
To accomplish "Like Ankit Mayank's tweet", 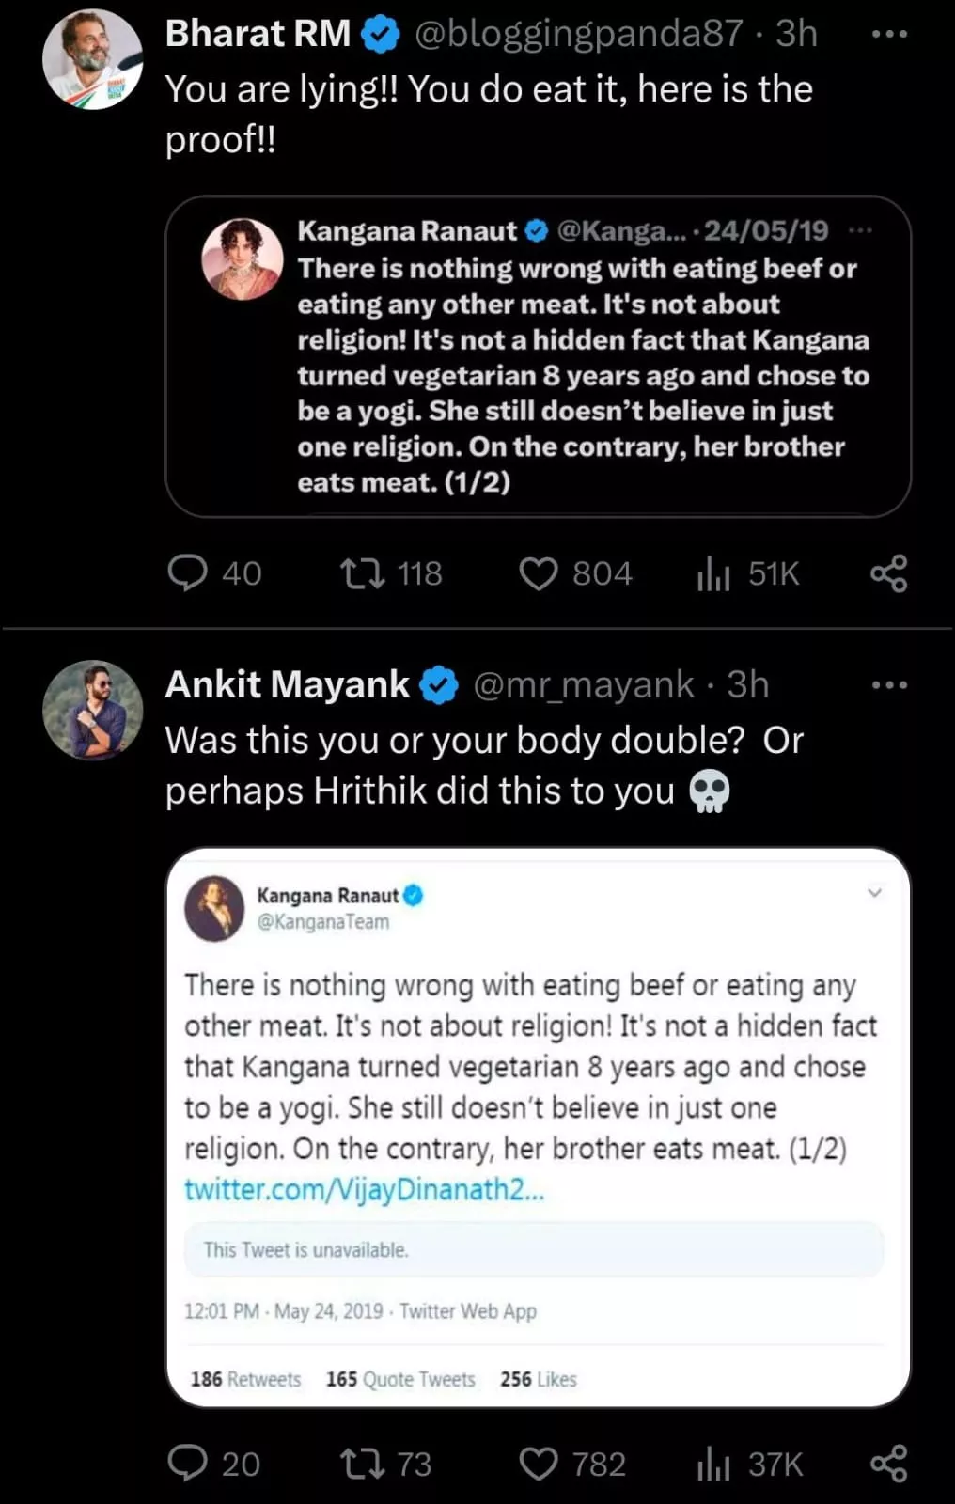I will coord(539,1464).
